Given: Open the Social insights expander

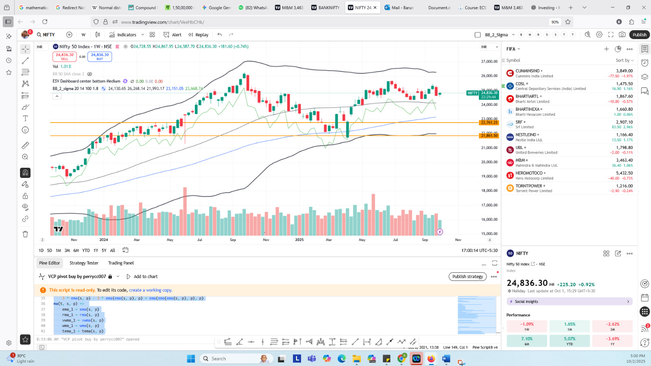Looking at the screenshot, I should 569,302.
